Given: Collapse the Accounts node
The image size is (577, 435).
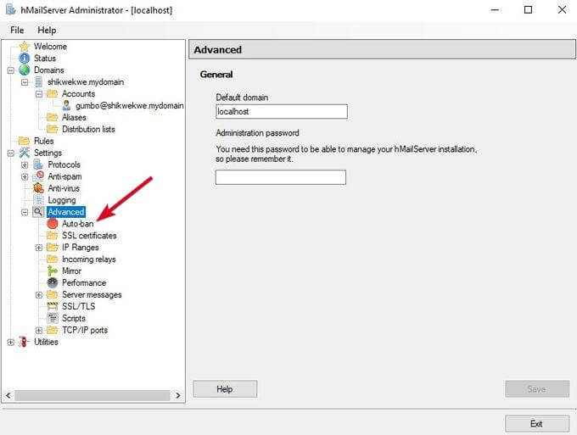Looking at the screenshot, I should click(x=39, y=94).
